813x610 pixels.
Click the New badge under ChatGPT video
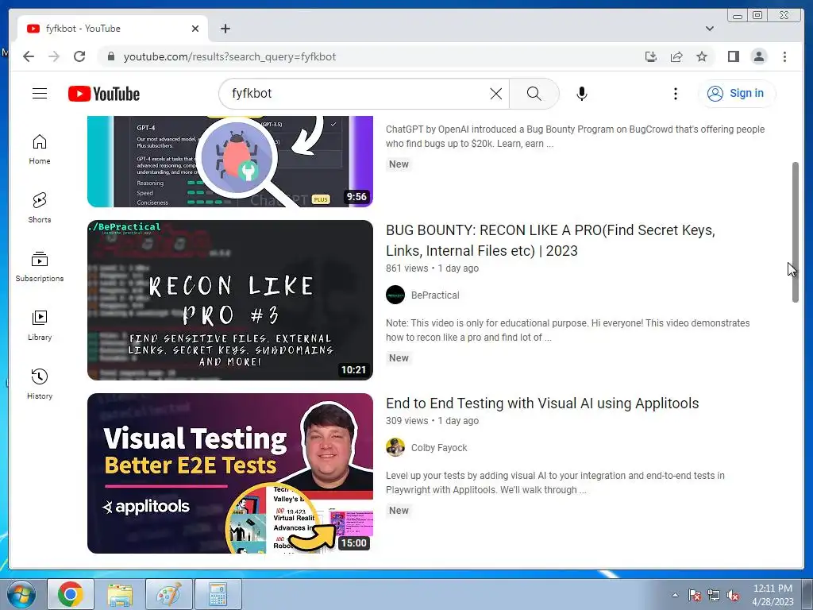(x=399, y=164)
